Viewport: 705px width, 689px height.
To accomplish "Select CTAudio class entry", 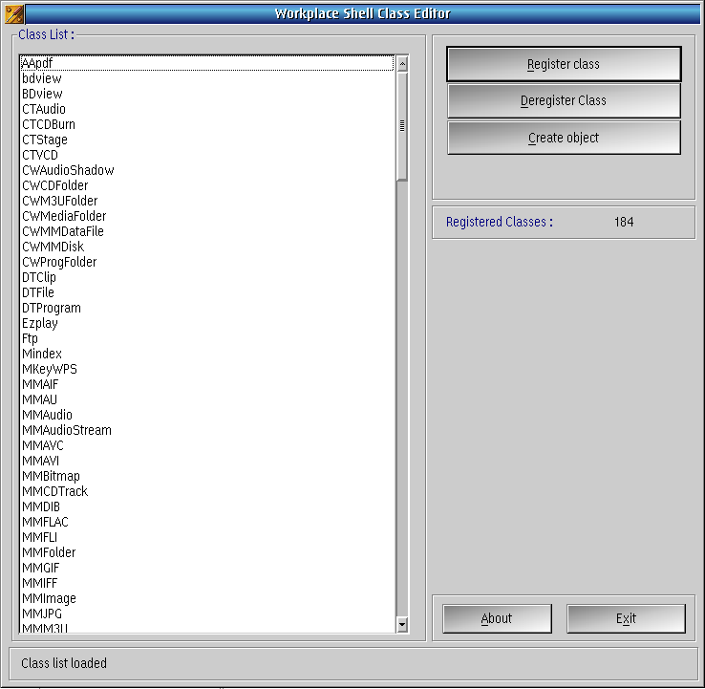I will [x=207, y=109].
